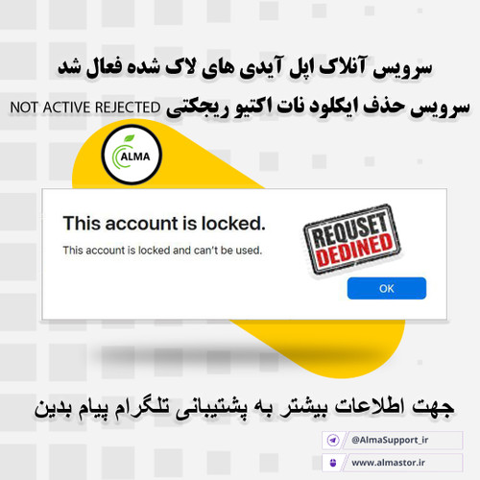Click the blue OK button
Screen dimensions: 480x480
[387, 288]
